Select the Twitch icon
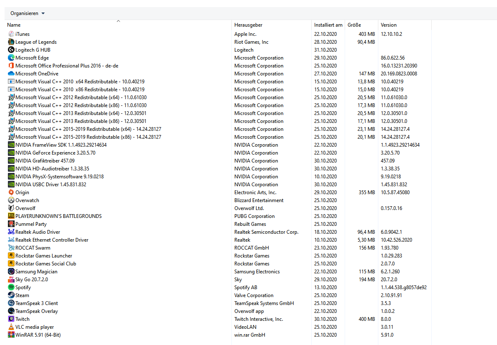 11,319
